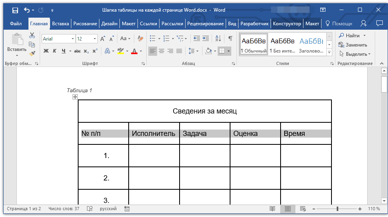Sort text using the A-Я sort icon
The width and height of the screenshot is (388, 217).
coord(218,39)
